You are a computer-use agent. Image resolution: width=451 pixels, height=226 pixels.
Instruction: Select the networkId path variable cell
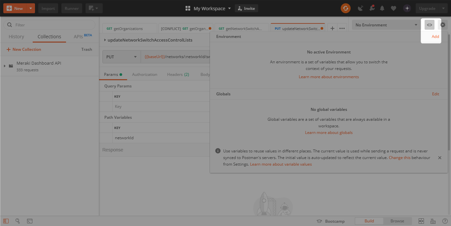(162, 138)
